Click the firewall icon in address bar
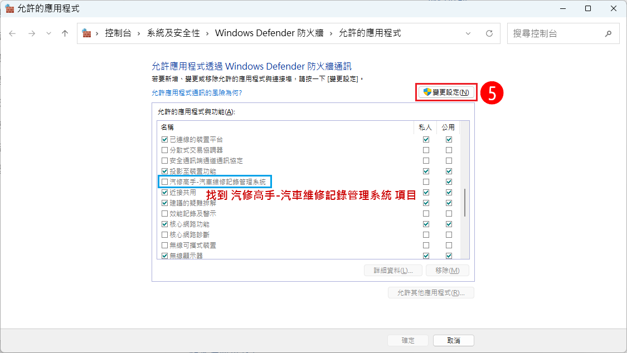The image size is (627, 353). click(87, 33)
